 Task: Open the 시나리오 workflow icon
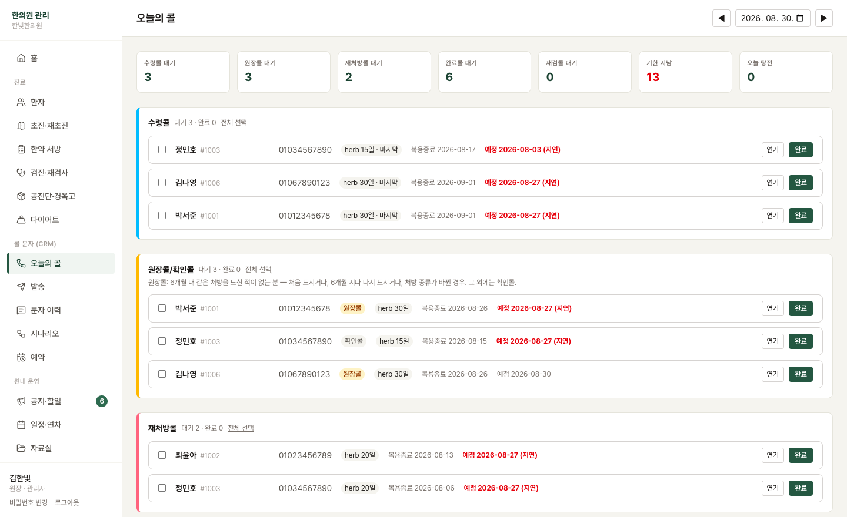(x=21, y=334)
